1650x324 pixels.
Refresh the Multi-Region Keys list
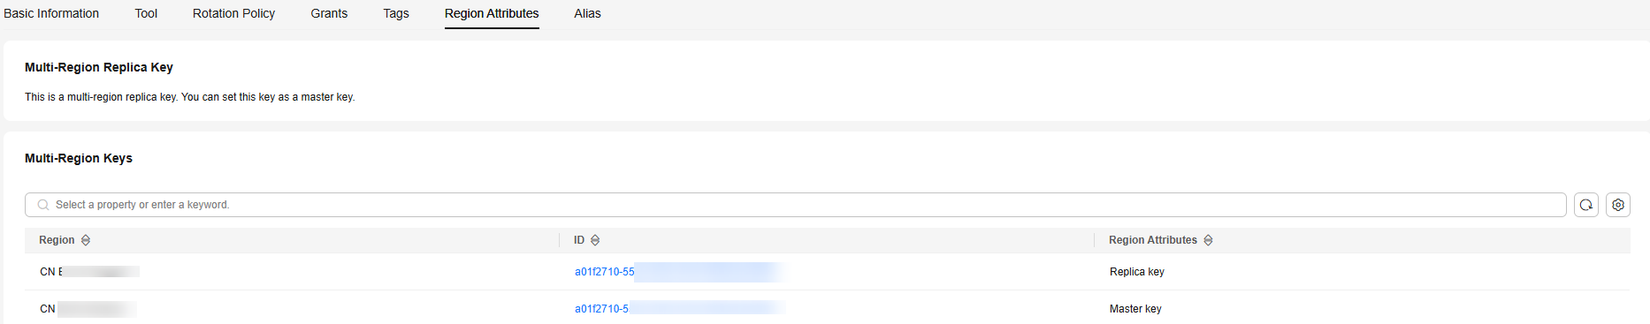(1586, 205)
